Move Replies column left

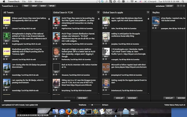[x=169, y=98]
